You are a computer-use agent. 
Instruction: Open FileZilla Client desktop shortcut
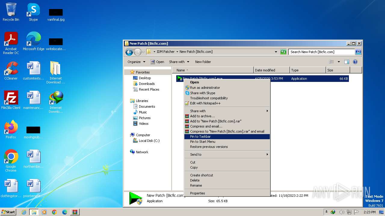(11, 100)
